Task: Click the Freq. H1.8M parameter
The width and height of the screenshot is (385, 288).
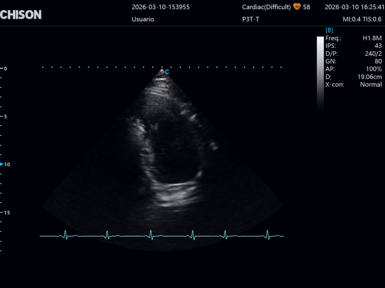Action: [x=353, y=38]
